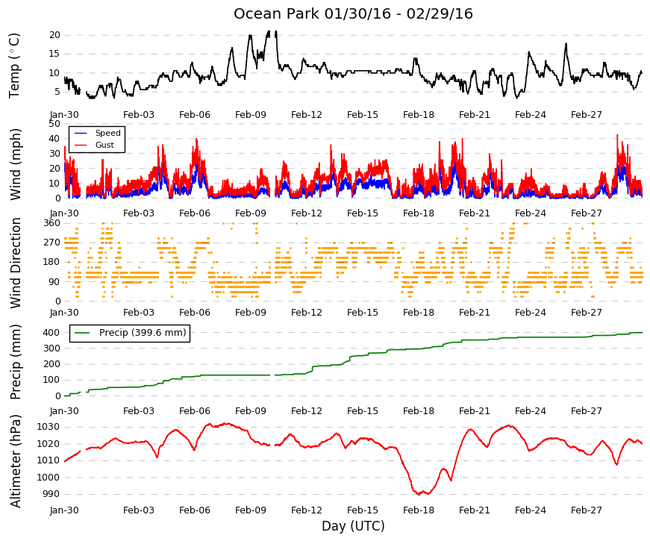Click Feb-09 tick under temperature chart
Image resolution: width=650 pixels, height=541 pixels.
251,115
